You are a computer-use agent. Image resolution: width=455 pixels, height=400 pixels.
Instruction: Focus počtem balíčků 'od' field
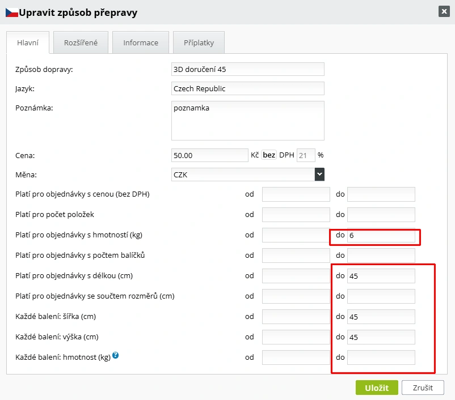click(x=296, y=256)
